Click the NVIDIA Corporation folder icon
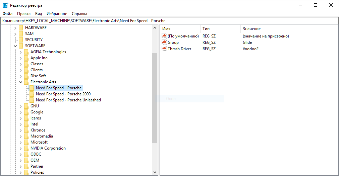The width and height of the screenshot is (339, 176). [x=26, y=148]
